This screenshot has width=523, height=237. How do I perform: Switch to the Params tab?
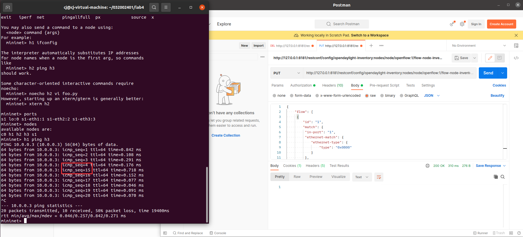[277, 85]
